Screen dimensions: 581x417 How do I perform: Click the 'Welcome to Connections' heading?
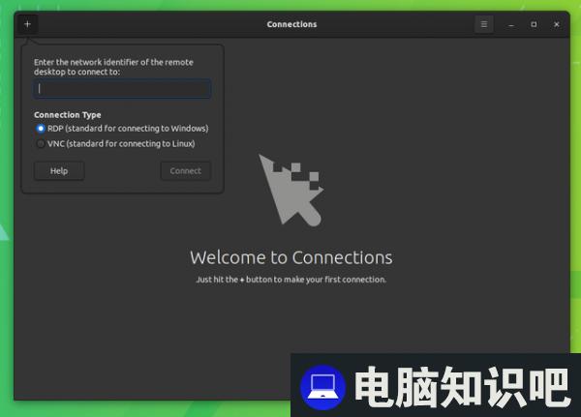click(x=291, y=257)
